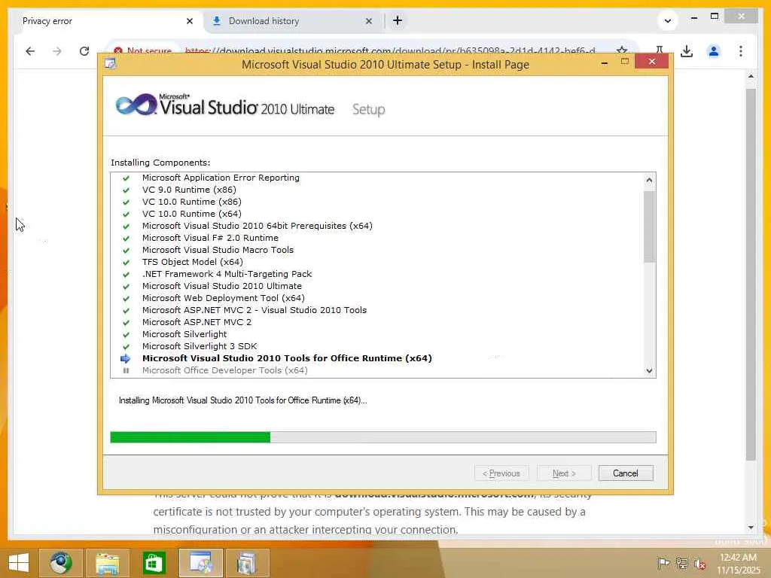Screen dimensions: 771x578
Task: Click the pause icon beside Office Developer Tools
Action: pyautogui.click(x=126, y=370)
